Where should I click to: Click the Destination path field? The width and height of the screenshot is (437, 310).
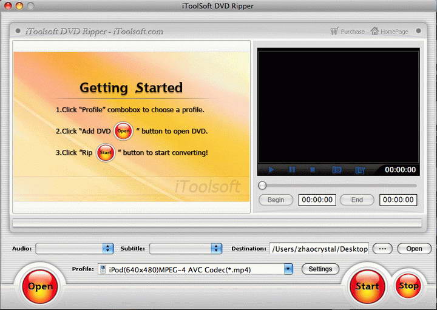[x=319, y=249]
